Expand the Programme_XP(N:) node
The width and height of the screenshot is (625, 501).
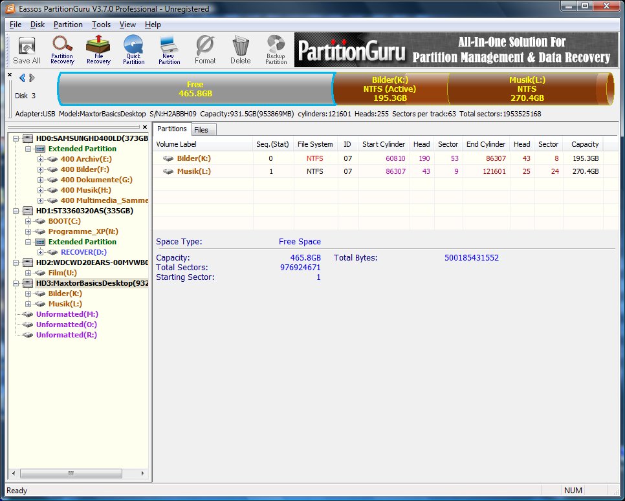point(28,232)
